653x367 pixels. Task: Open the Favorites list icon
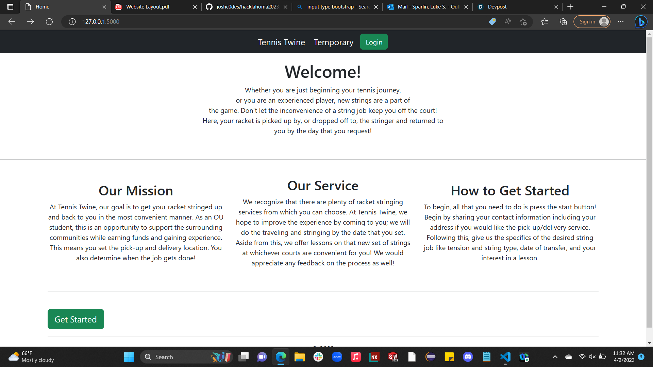(x=545, y=22)
